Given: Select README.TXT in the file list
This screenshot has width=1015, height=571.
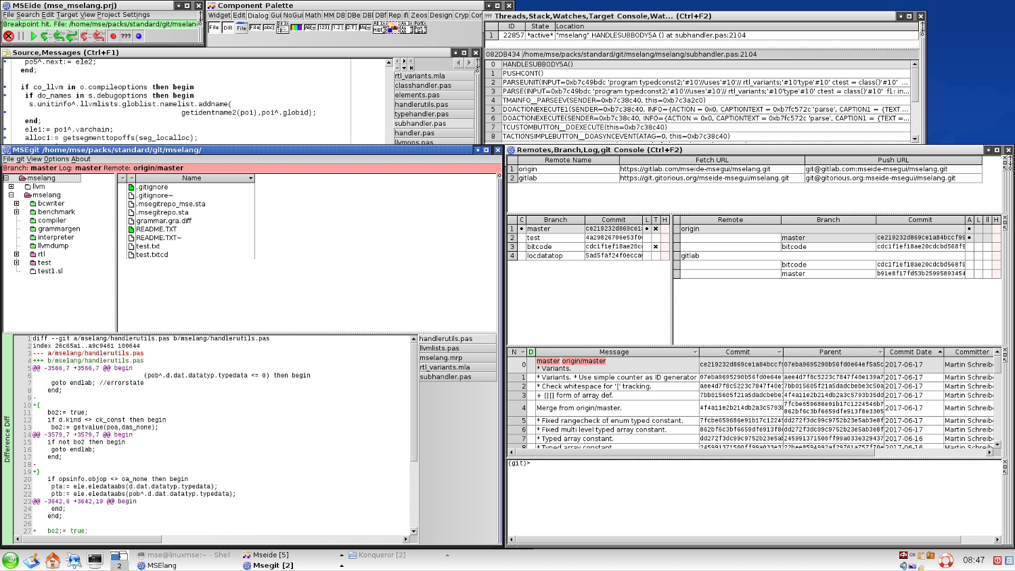Looking at the screenshot, I should point(156,229).
